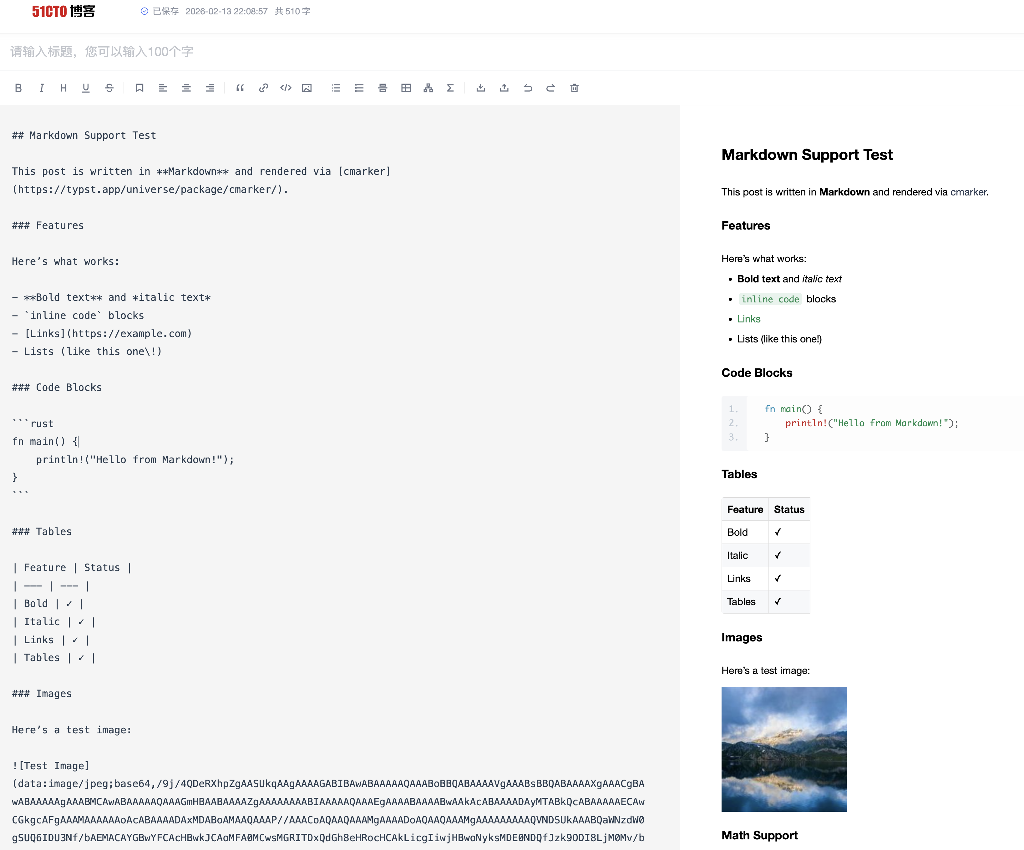The width and height of the screenshot is (1024, 850).
Task: Toggle bold formatting in the toolbar
Action: [18, 88]
